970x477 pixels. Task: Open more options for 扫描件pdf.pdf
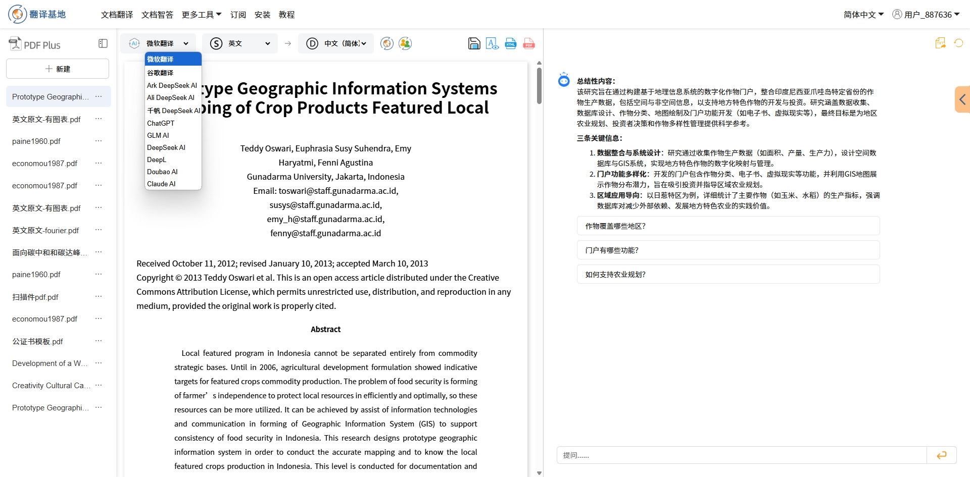pyautogui.click(x=99, y=296)
